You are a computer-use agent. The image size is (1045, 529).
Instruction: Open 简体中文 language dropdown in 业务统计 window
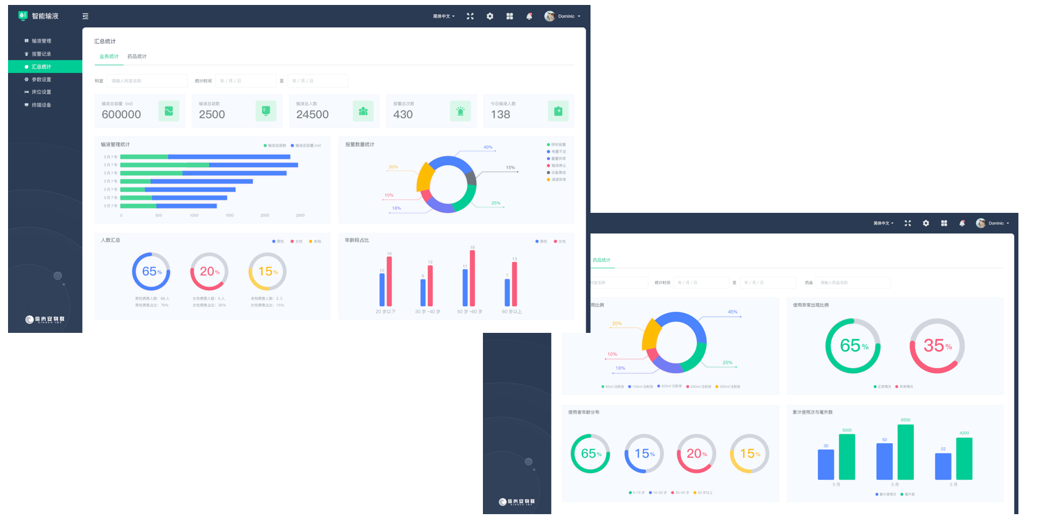443,16
